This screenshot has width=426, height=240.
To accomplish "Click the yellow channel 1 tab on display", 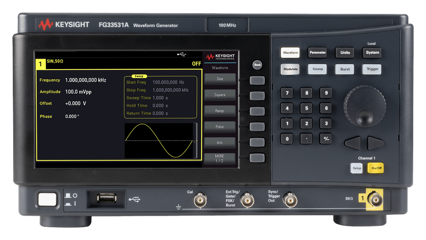I will pyautogui.click(x=40, y=64).
